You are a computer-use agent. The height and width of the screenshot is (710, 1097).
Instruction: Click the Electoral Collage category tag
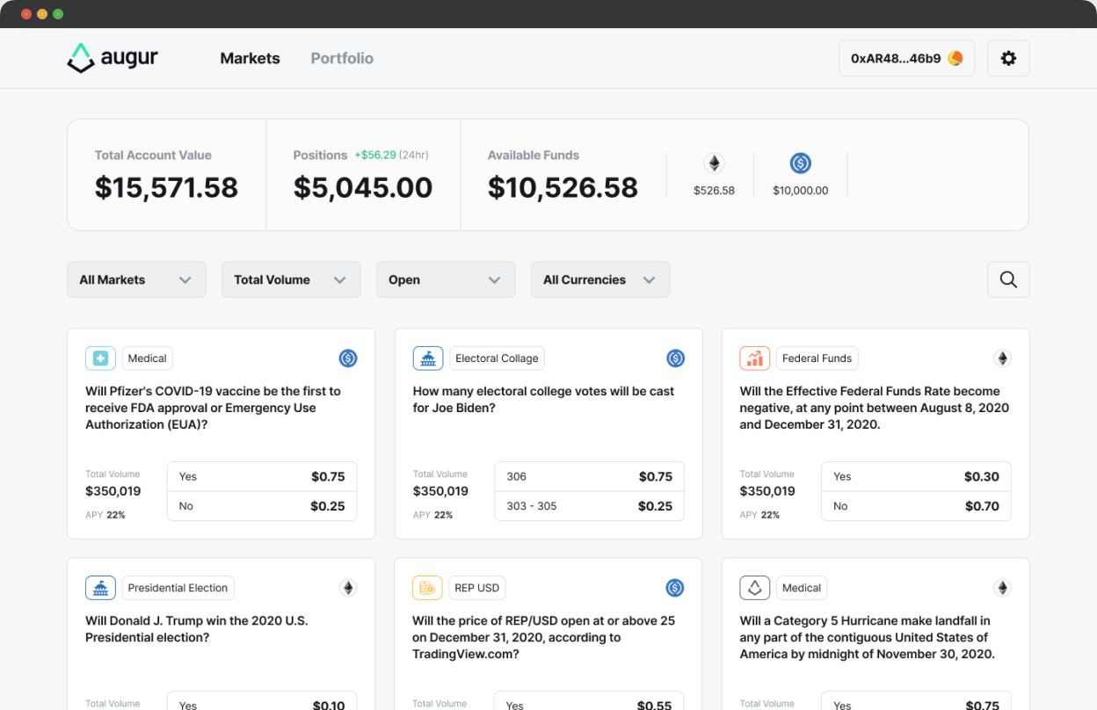(x=497, y=359)
